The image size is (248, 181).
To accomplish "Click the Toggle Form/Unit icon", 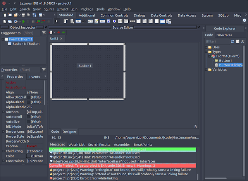I will 34,15.
